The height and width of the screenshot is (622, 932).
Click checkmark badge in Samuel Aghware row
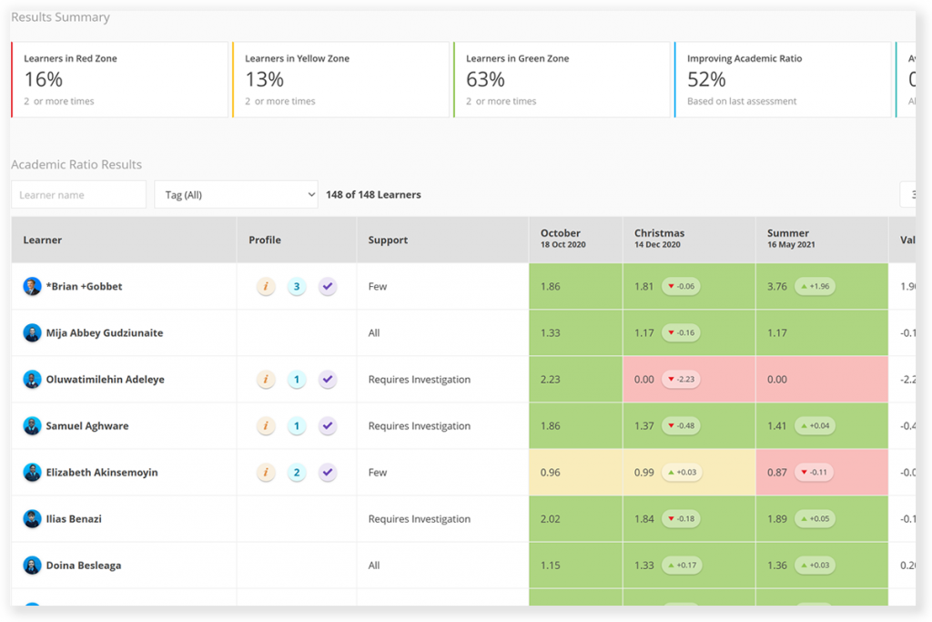[328, 426]
